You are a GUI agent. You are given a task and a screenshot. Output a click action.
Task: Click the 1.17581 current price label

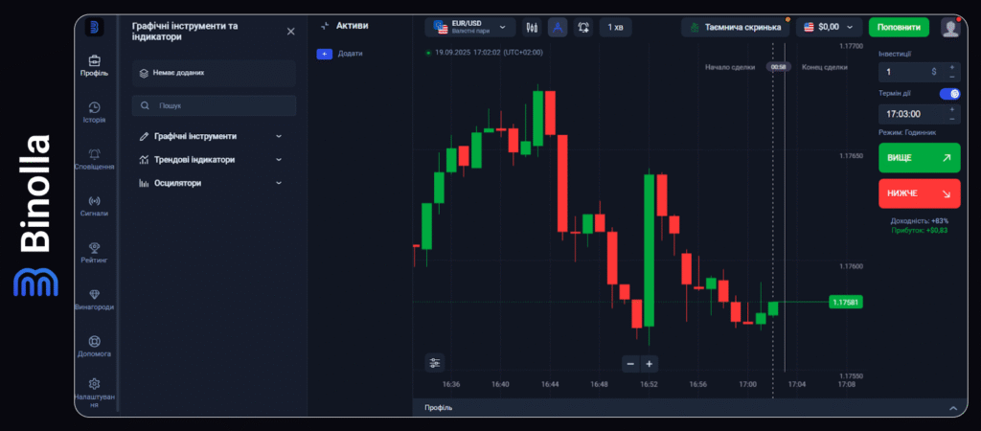846,302
